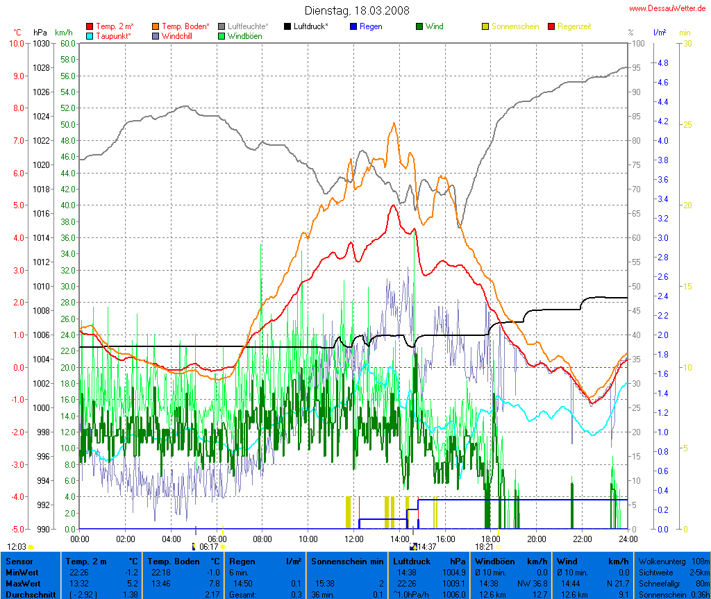Click the moon icon next to 12:03
The height and width of the screenshot is (599, 711).
tap(31, 547)
